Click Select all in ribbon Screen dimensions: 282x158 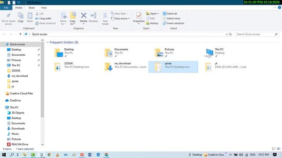(170, 14)
